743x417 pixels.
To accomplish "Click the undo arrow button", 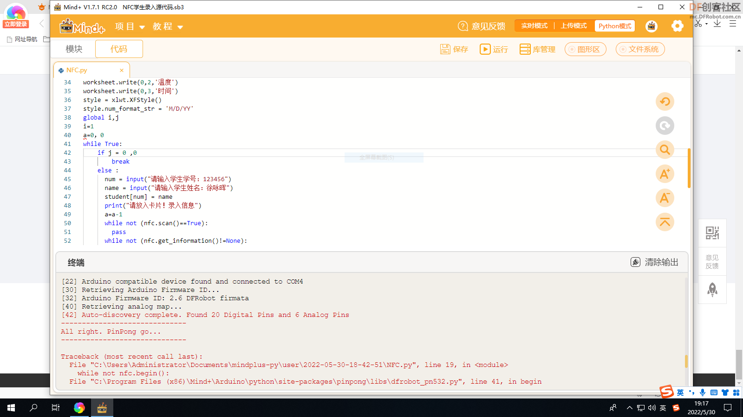I will [665, 101].
